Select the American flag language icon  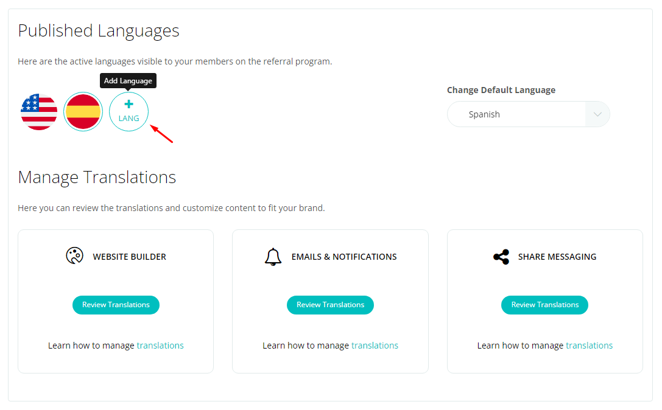[x=38, y=112]
